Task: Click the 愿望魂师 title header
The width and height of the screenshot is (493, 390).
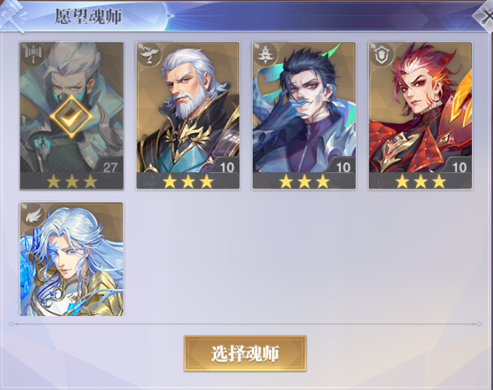Action: coord(89,16)
